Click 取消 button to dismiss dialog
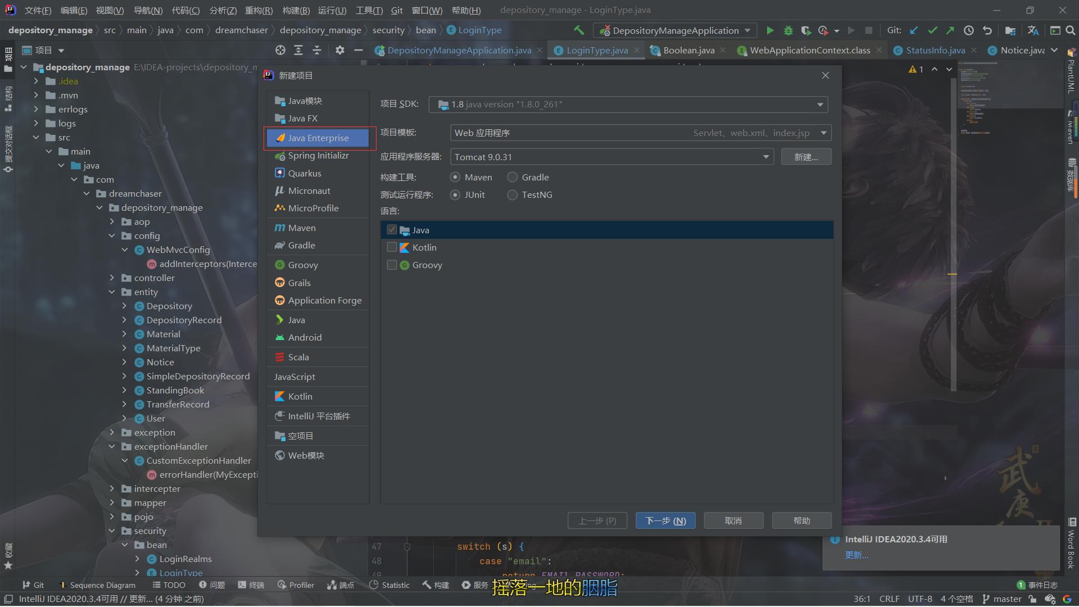The height and width of the screenshot is (607, 1079). pos(733,519)
